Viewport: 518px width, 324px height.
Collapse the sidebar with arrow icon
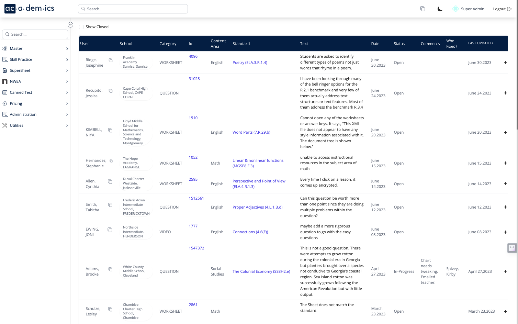point(70,25)
